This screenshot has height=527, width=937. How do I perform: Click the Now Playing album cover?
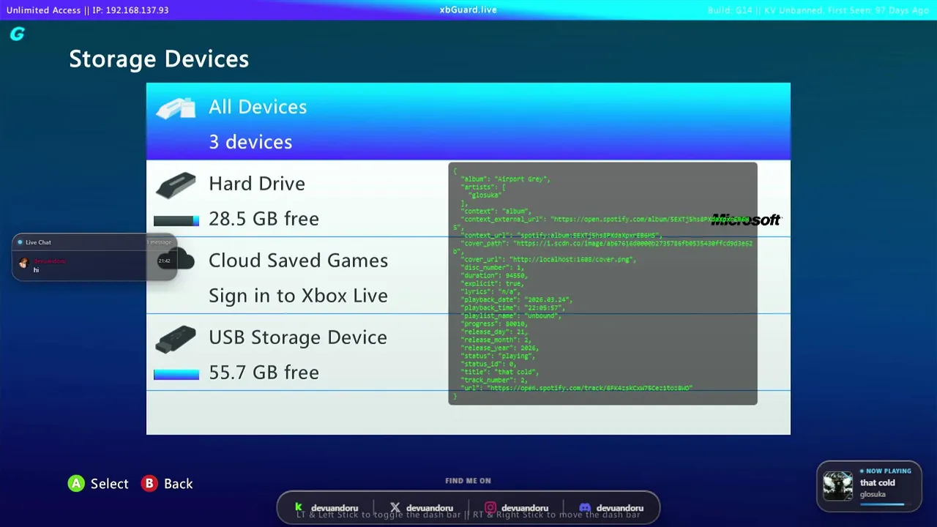coord(837,486)
